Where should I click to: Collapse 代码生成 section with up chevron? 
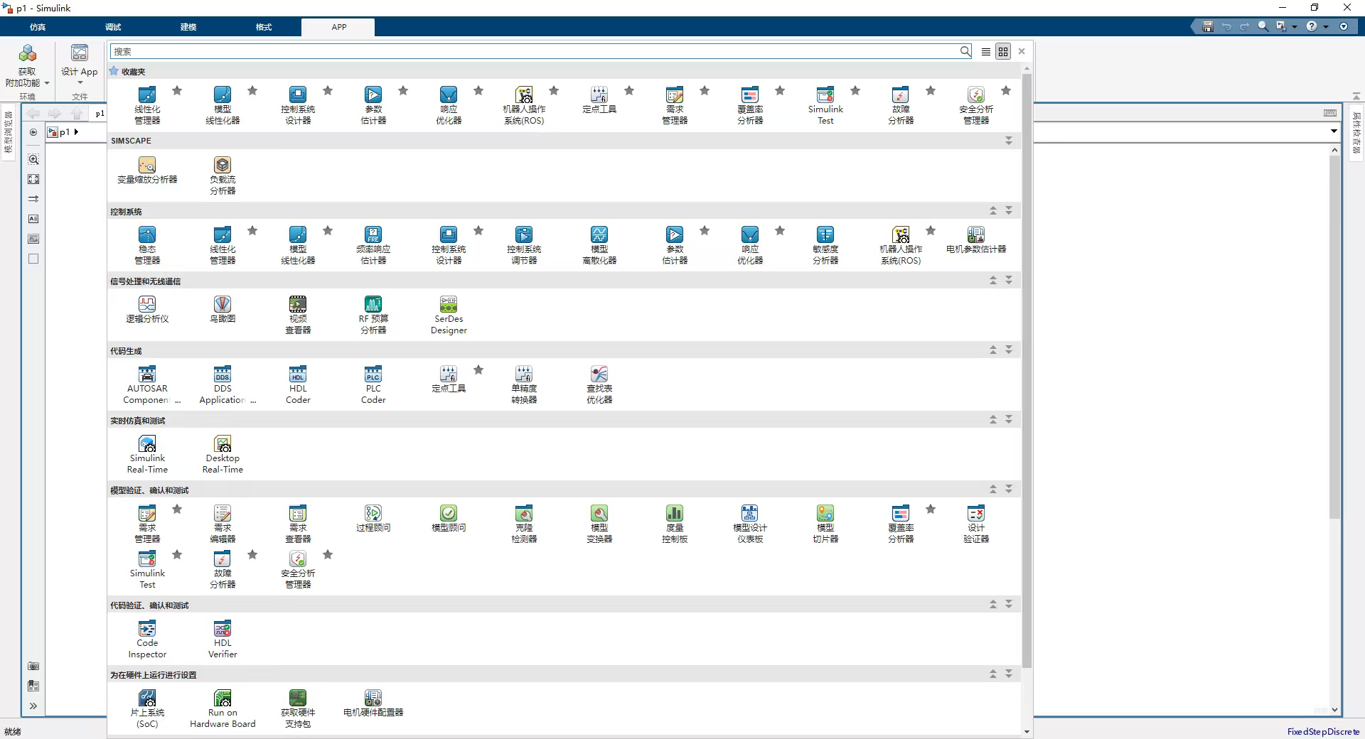[993, 350]
